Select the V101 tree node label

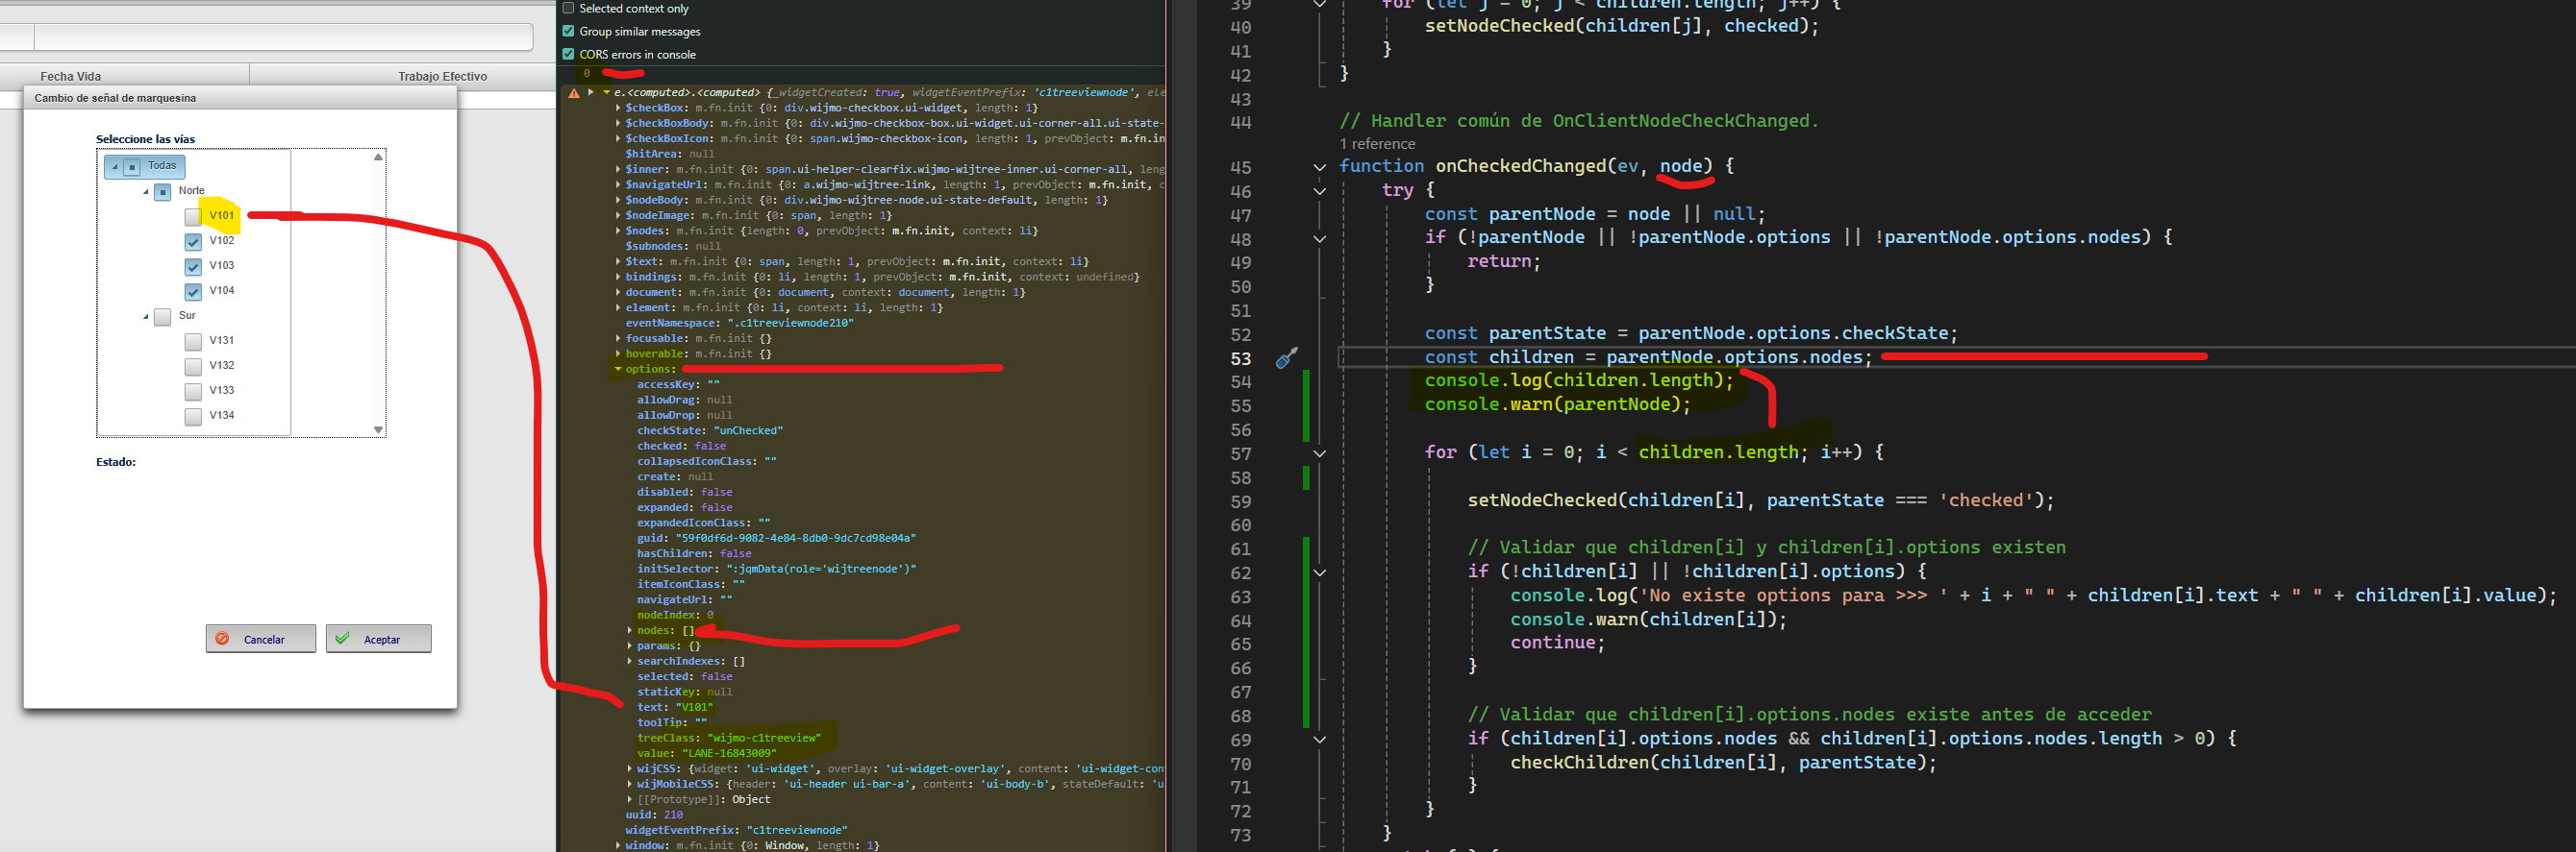222,216
